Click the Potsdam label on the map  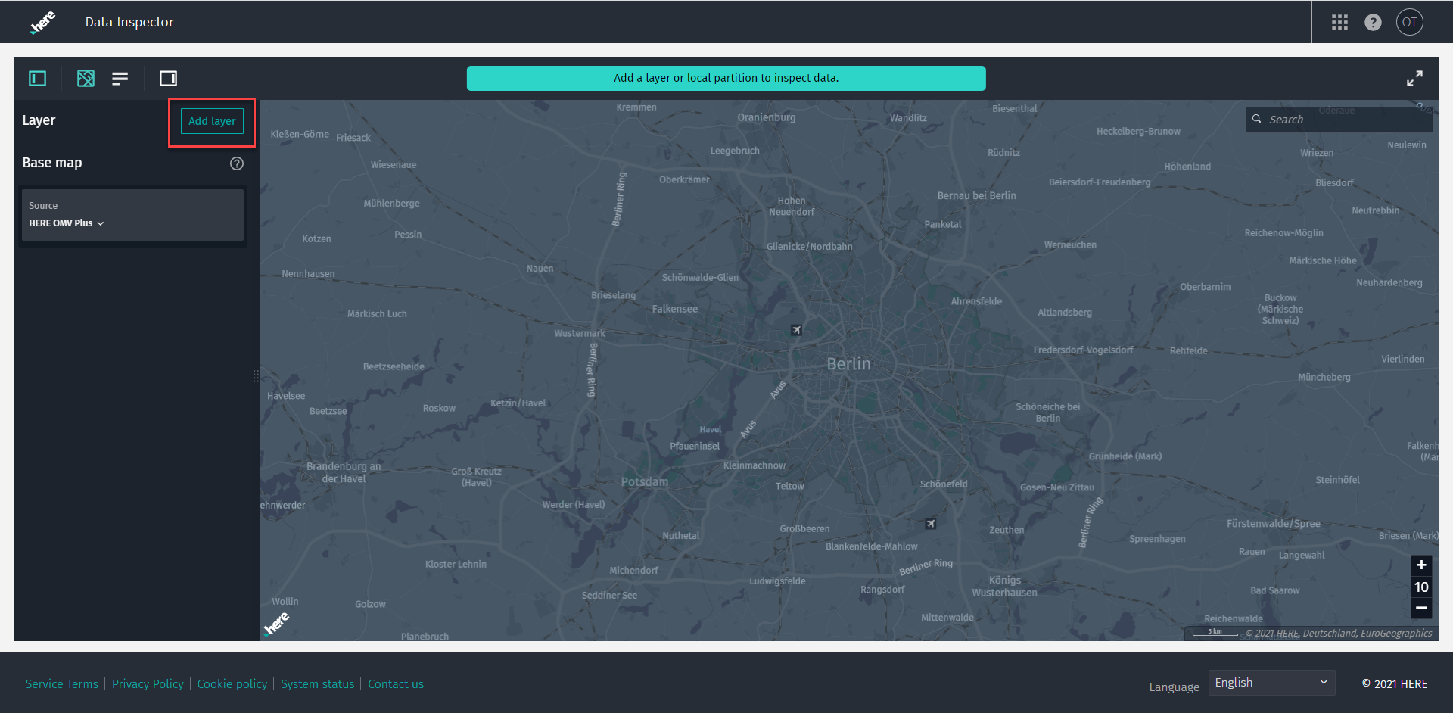pos(645,482)
